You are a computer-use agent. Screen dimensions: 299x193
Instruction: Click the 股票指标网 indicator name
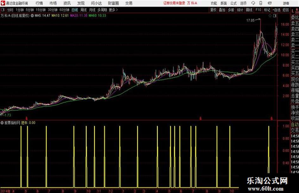point(12,123)
